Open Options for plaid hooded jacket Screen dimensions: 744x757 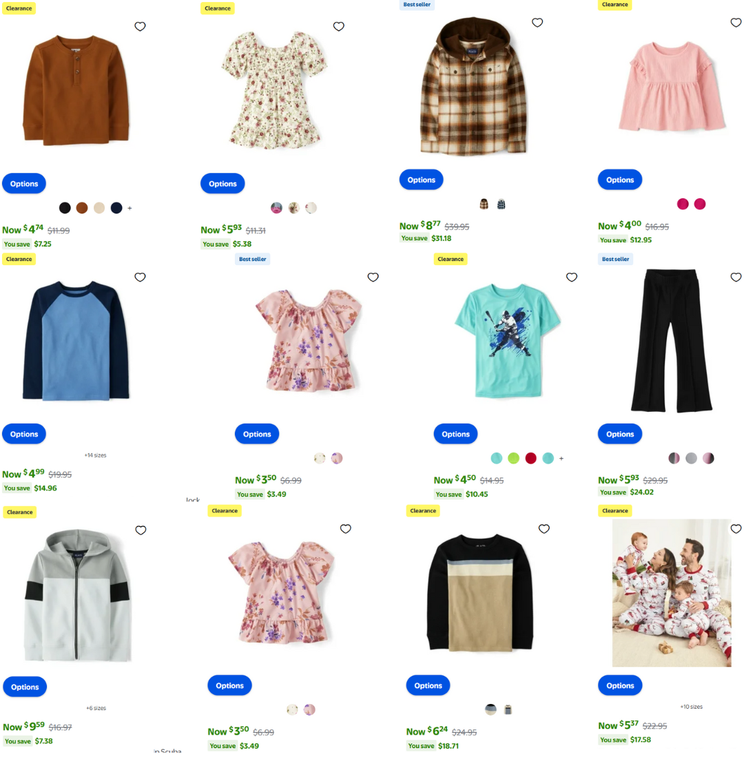(421, 180)
